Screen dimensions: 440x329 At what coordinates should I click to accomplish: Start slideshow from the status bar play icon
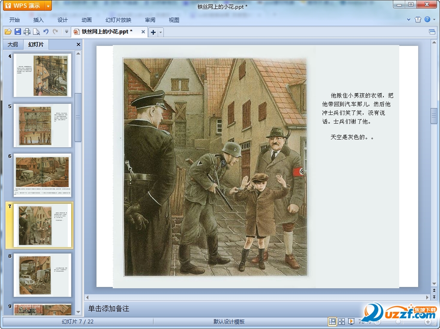351,322
